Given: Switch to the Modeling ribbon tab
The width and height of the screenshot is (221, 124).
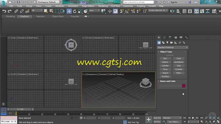Looking at the screenshot, I should click(x=10, y=17).
